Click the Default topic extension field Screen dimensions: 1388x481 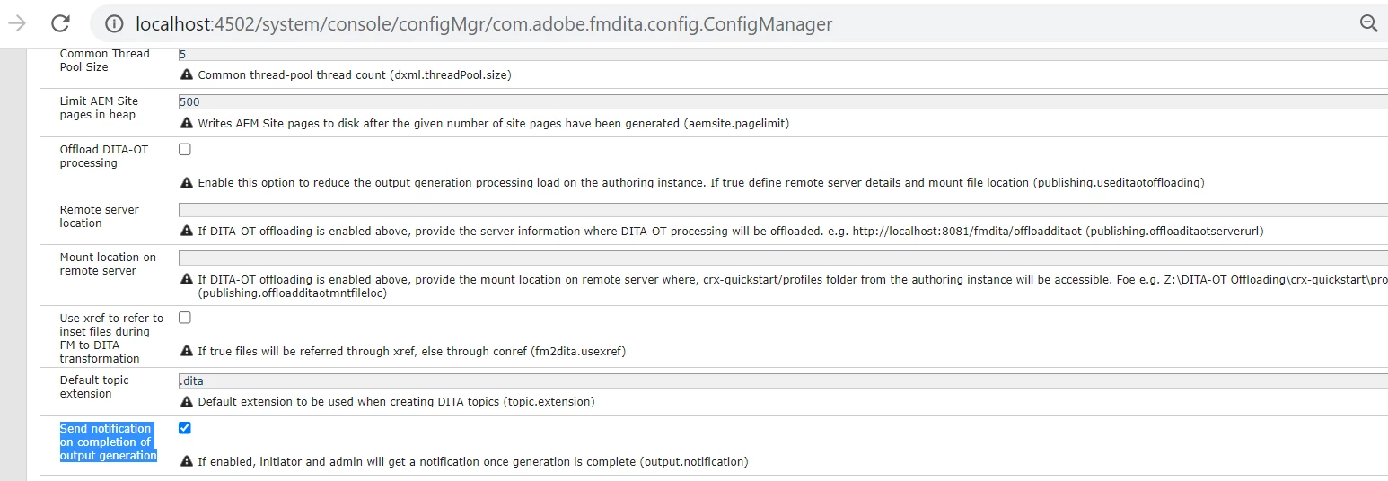781,381
